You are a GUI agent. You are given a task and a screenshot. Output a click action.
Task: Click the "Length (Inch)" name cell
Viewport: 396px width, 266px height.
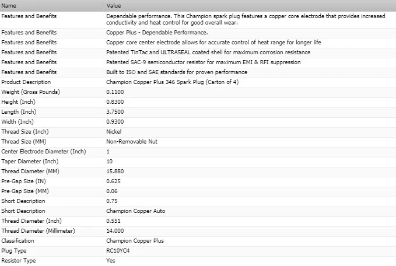click(19, 111)
